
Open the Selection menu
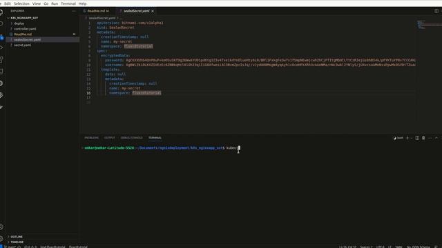[21, 3]
